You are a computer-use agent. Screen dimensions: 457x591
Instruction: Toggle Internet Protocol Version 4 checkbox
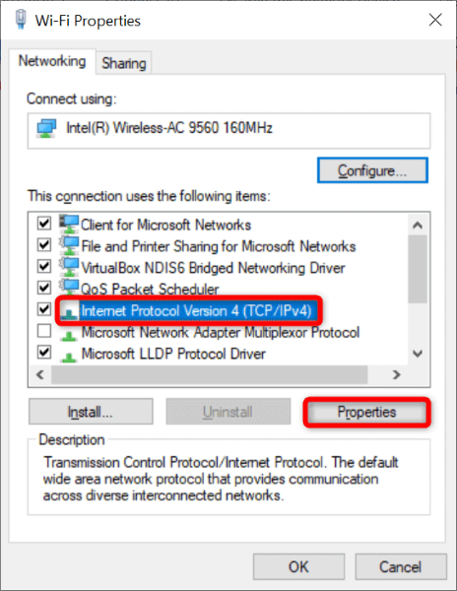click(44, 309)
